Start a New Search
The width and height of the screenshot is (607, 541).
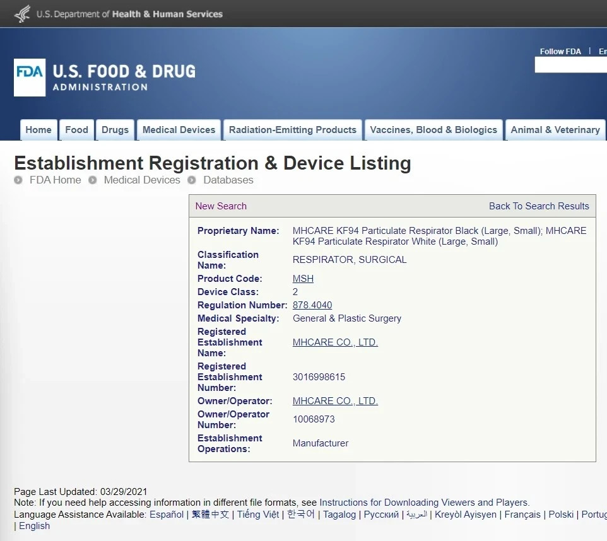[221, 206]
